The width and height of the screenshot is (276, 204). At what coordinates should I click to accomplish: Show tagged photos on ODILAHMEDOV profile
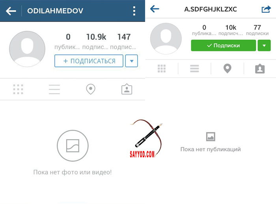(x=127, y=89)
